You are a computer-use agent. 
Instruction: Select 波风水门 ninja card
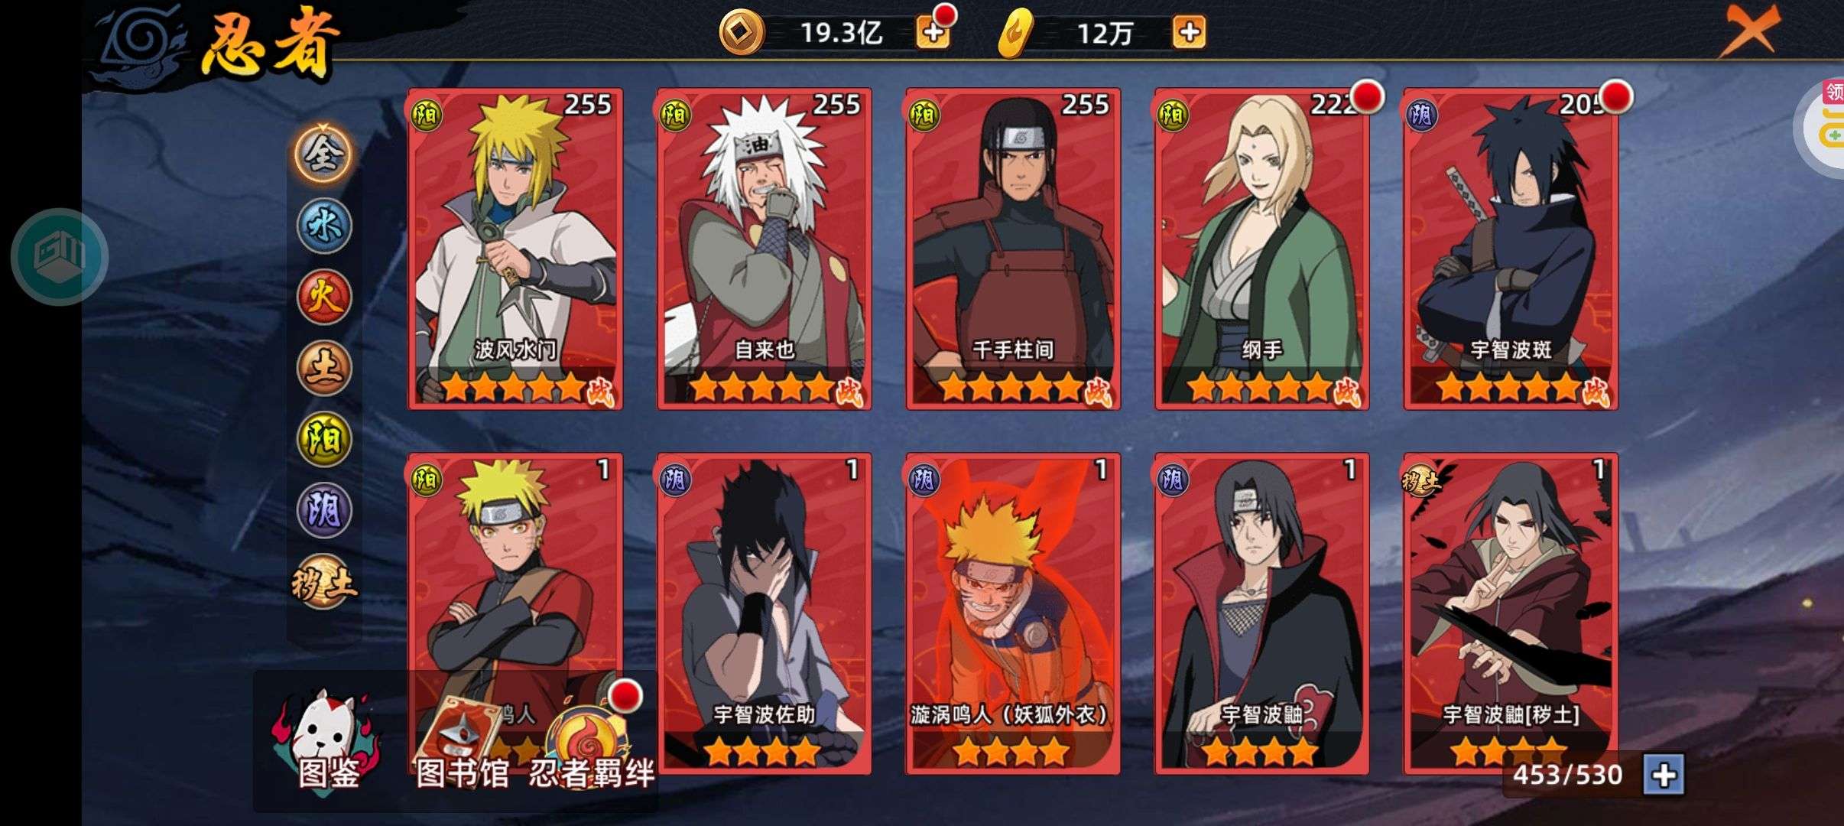coord(515,249)
